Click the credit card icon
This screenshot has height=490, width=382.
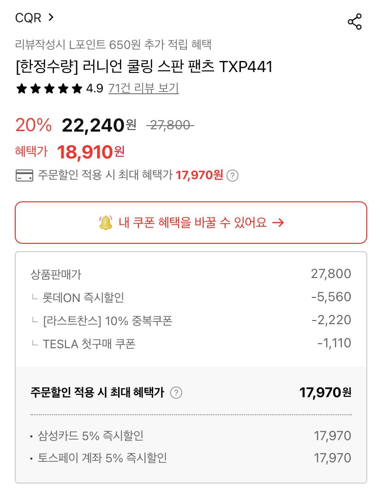pos(24,175)
